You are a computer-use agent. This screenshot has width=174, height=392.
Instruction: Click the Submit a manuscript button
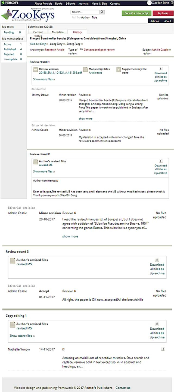[x=136, y=13]
